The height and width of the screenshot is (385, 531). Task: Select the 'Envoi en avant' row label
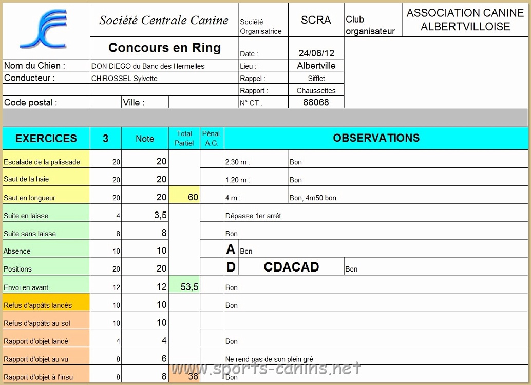tap(46, 284)
